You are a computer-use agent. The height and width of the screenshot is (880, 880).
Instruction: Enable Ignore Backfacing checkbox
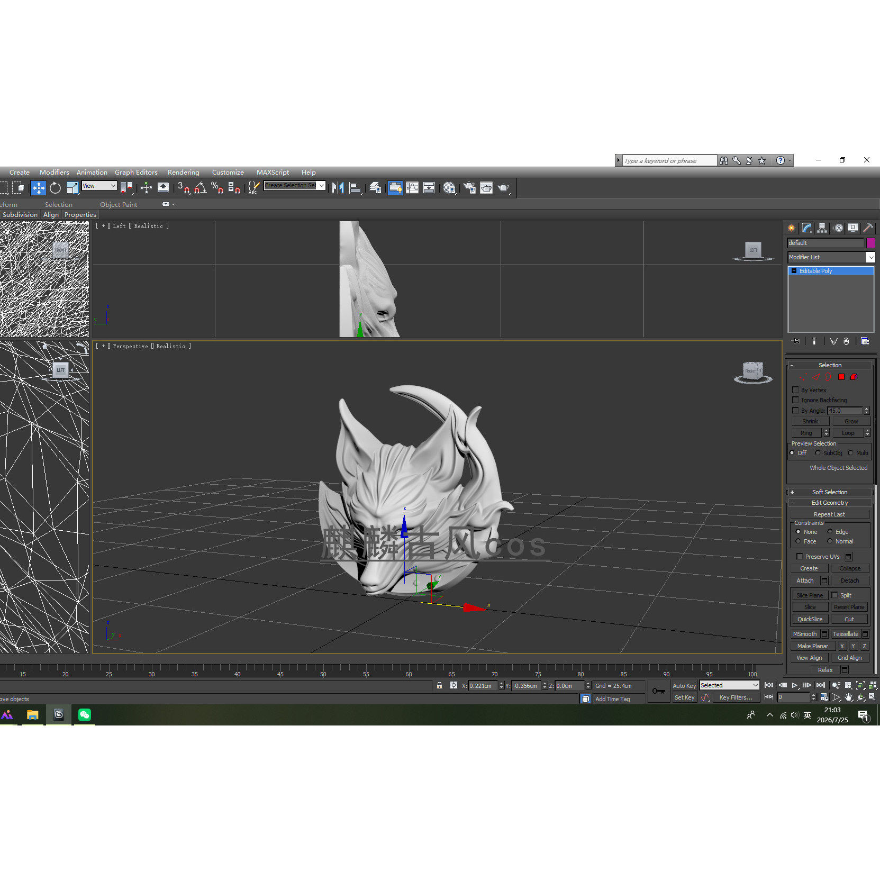[795, 400]
